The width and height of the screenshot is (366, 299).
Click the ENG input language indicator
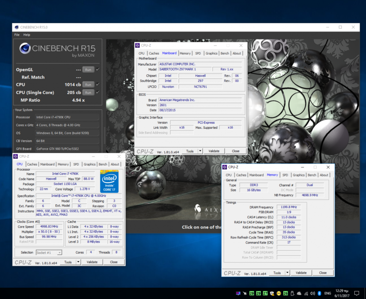328,294
